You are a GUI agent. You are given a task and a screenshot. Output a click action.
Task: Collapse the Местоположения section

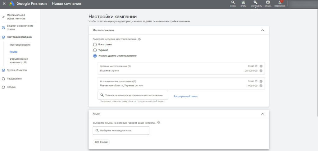pyautogui.click(x=263, y=30)
